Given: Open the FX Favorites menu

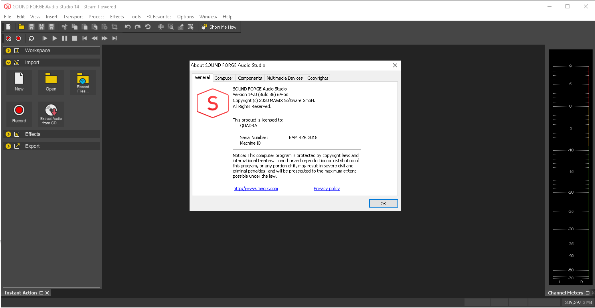Looking at the screenshot, I should (159, 17).
